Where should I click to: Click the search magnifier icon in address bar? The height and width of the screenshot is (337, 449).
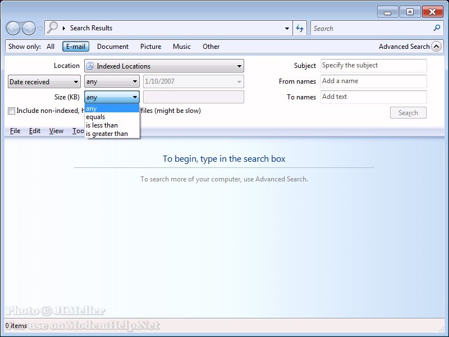(x=53, y=28)
